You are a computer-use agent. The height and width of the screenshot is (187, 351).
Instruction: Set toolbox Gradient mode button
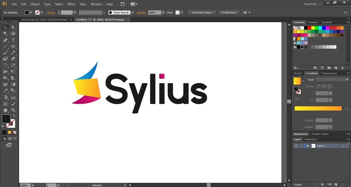point(10,132)
